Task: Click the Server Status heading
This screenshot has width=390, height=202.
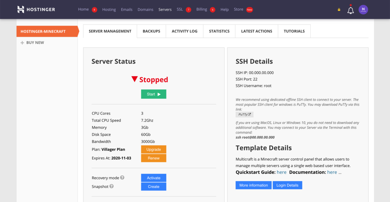Action: 113,61
